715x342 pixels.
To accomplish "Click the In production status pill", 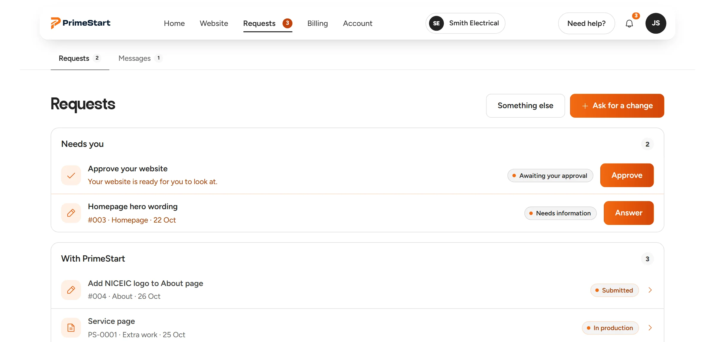I will click(x=610, y=328).
